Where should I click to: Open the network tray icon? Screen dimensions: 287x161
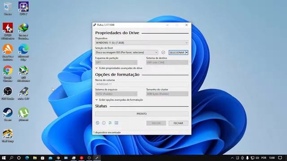coord(252,158)
